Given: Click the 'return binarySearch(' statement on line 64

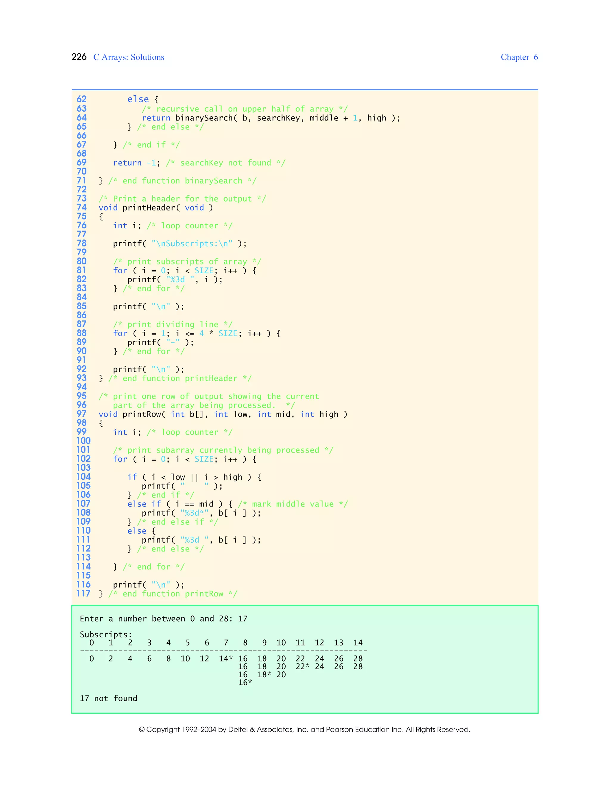Looking at the screenshot, I should click(x=271, y=118).
